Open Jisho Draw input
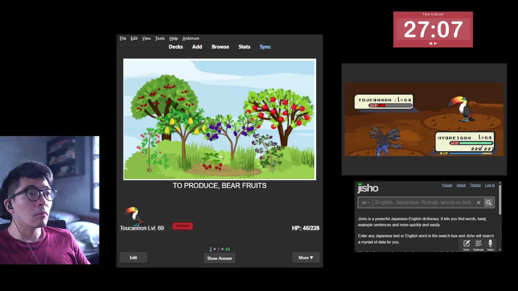 pyautogui.click(x=466, y=245)
